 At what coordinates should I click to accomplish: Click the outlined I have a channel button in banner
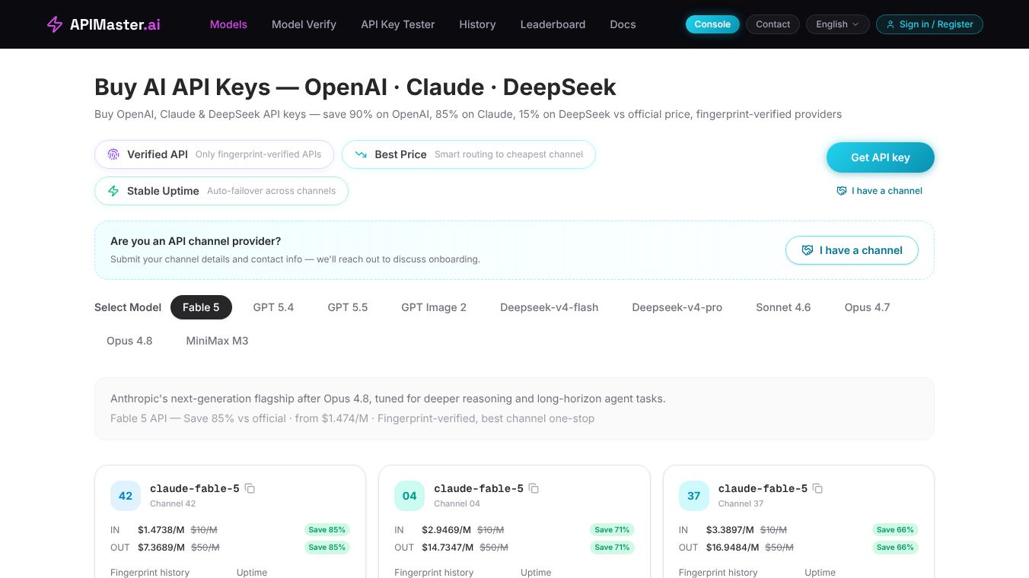pyautogui.click(x=852, y=250)
